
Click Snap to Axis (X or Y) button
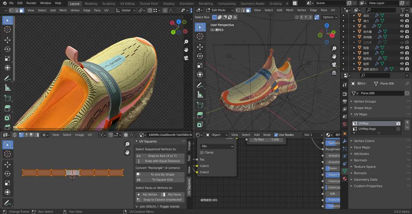[162, 156]
